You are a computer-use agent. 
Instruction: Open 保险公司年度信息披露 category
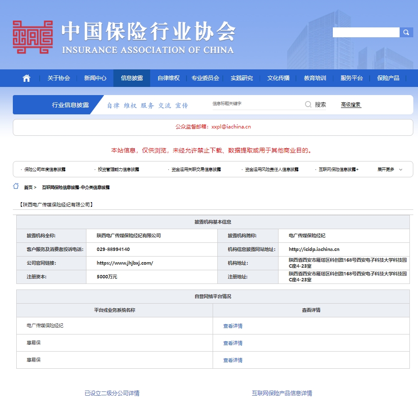click(45, 170)
